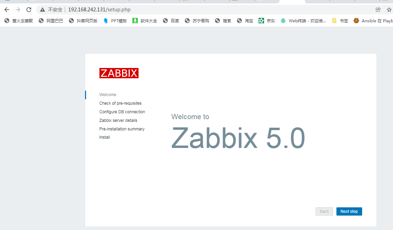The width and height of the screenshot is (393, 230).
Task: Open the 淘宝 bookmark
Action: tap(245, 21)
